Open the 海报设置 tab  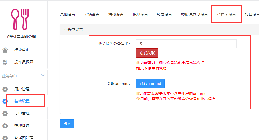click(x=116, y=14)
